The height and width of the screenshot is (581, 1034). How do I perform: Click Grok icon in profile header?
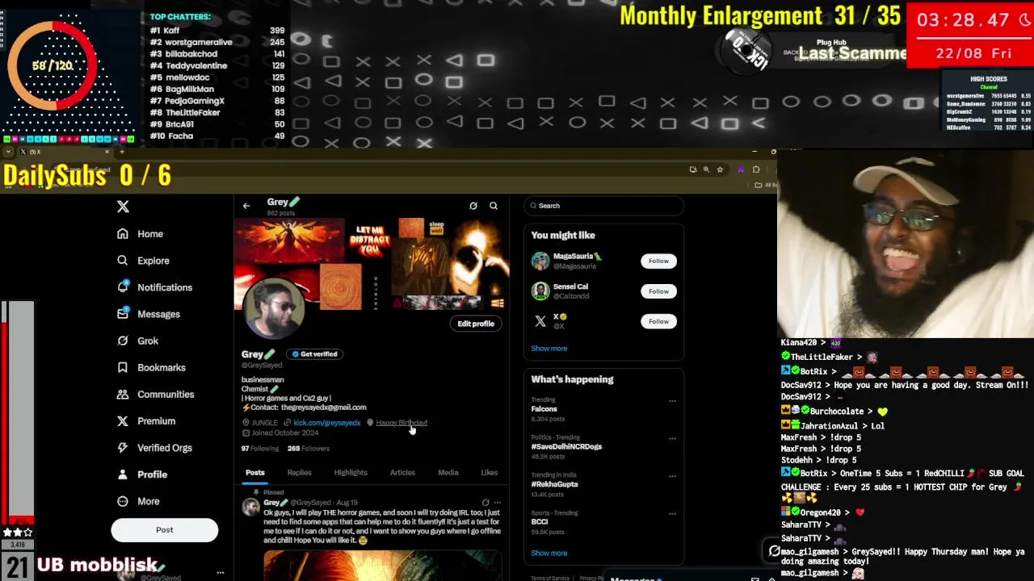tap(473, 206)
